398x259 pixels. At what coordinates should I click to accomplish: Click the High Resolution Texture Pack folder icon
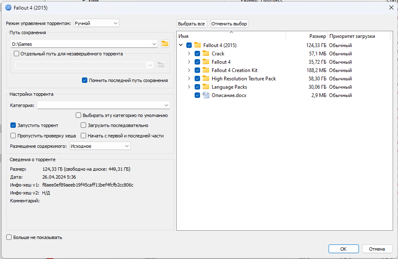tap(205, 79)
